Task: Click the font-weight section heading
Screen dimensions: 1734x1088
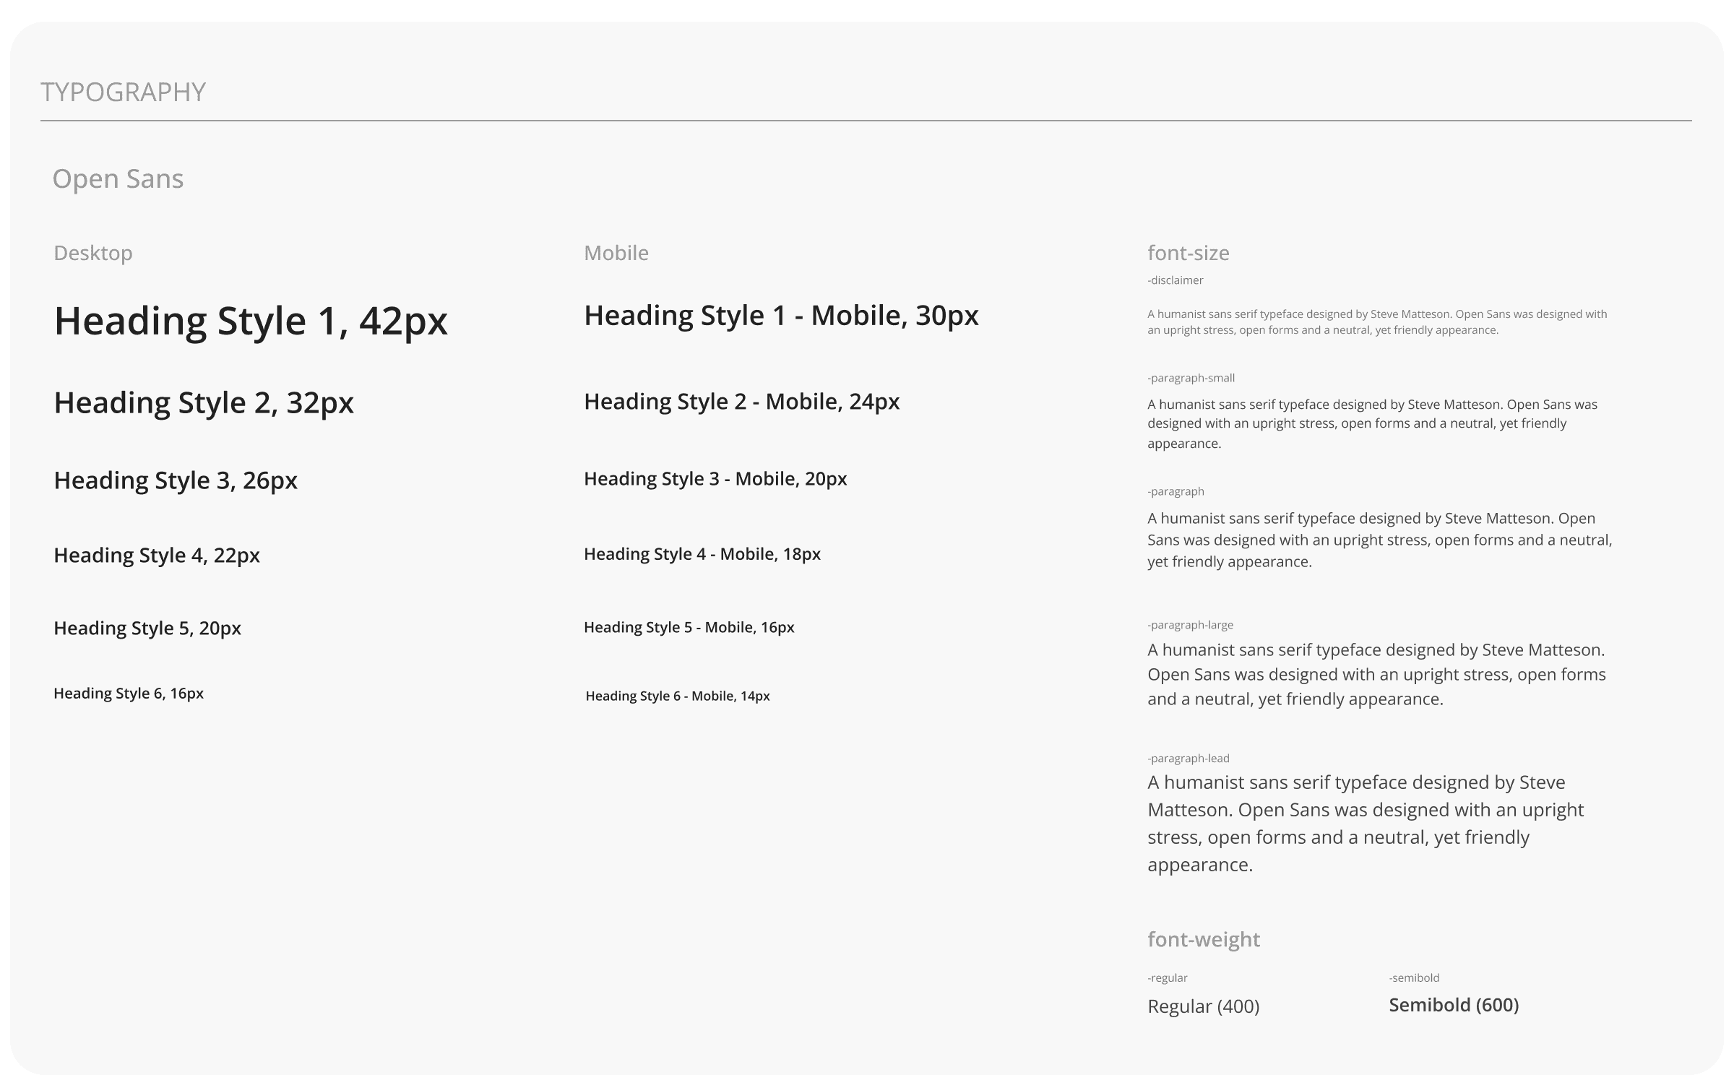Action: (1204, 939)
